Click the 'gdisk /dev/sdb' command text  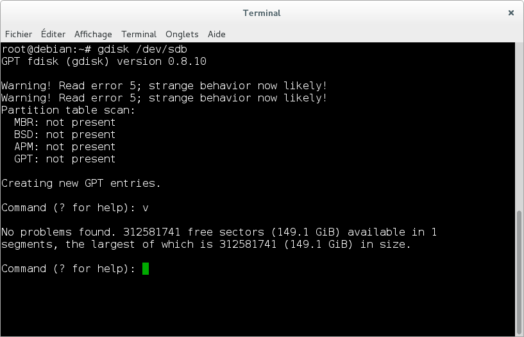point(142,49)
